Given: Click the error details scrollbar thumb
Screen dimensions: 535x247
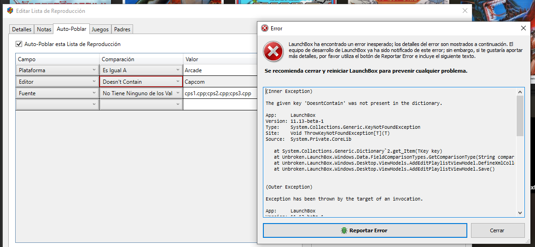Looking at the screenshot, I should click(x=520, y=116).
